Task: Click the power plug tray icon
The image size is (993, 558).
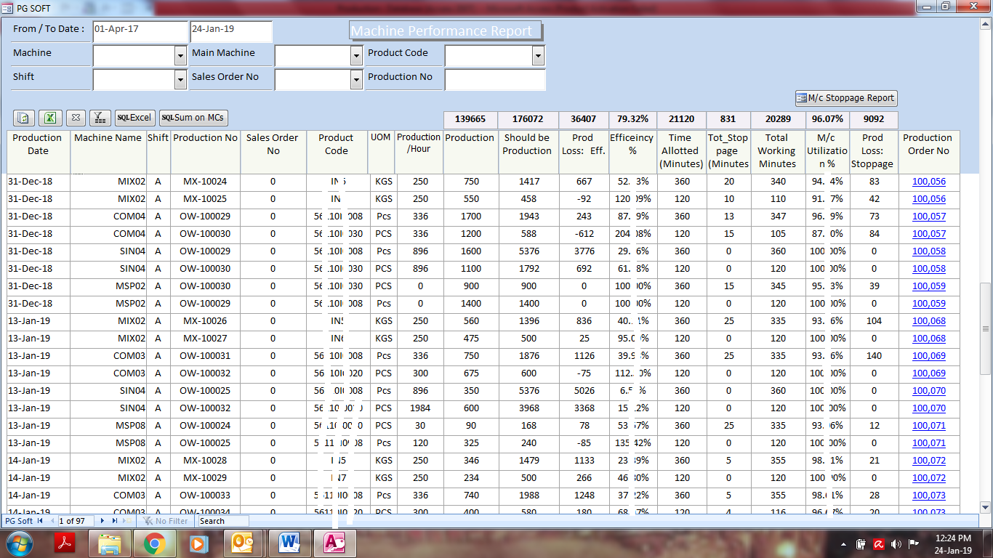Action: point(861,544)
